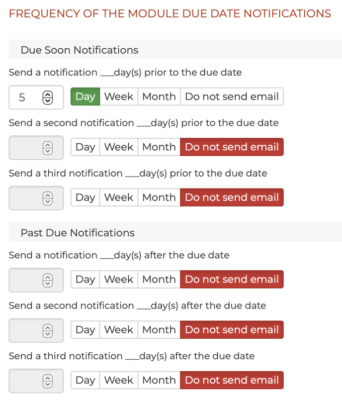Set second due-soon notification unit to Day
The height and width of the screenshot is (401, 342).
pyautogui.click(x=85, y=147)
